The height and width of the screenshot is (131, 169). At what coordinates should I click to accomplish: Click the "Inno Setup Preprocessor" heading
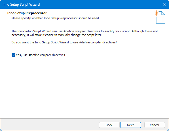pos(27,13)
